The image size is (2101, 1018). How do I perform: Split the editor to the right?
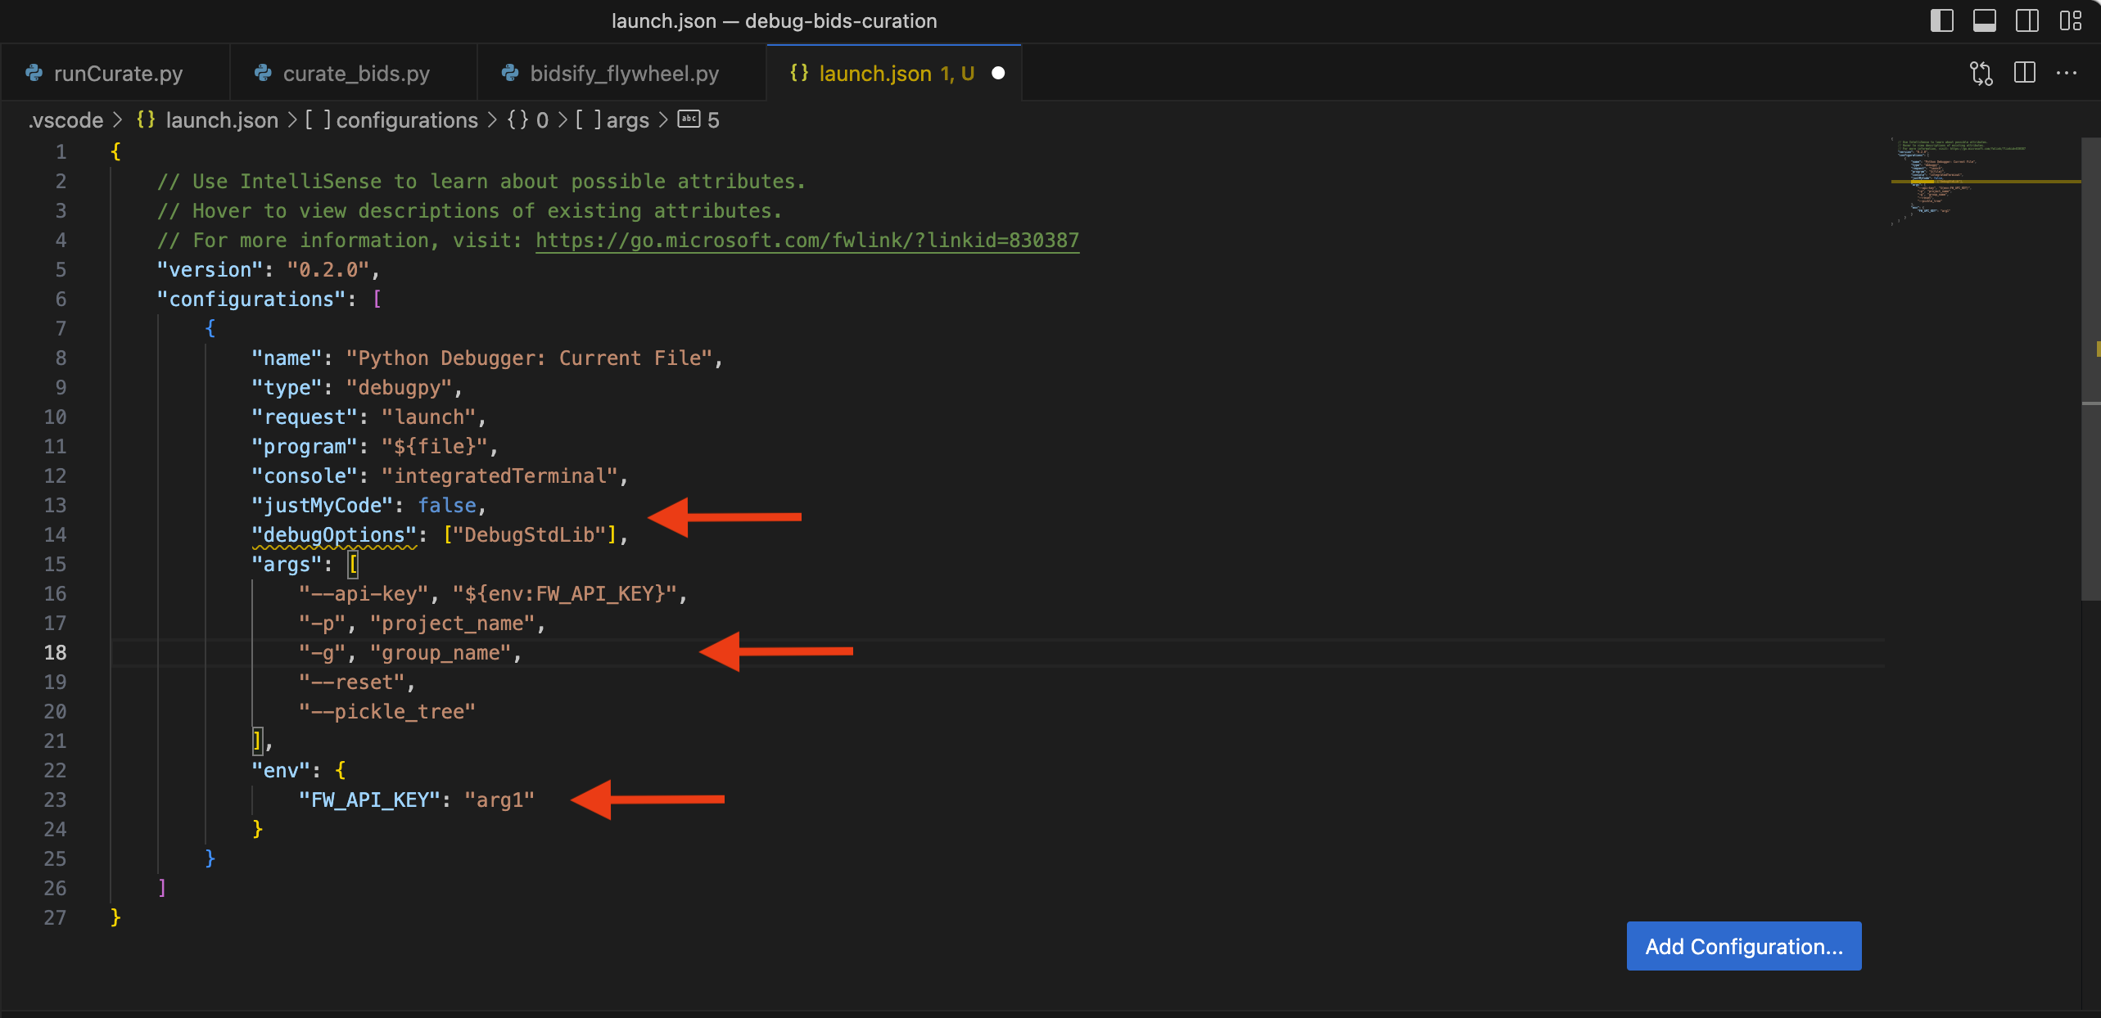click(2024, 73)
